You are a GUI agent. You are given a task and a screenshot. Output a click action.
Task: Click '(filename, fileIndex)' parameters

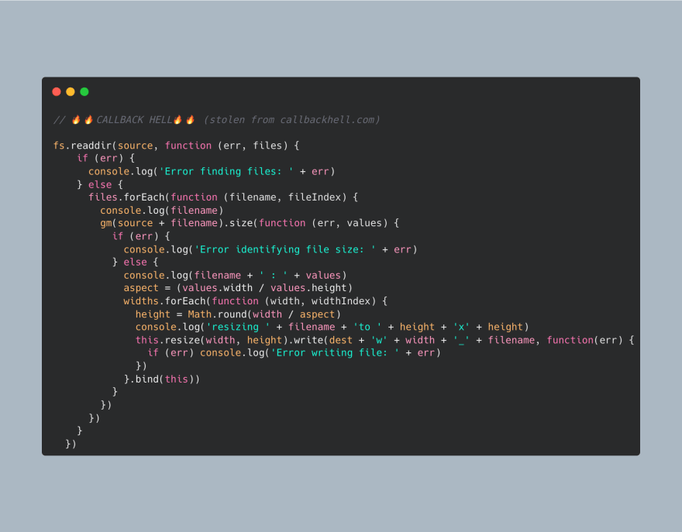(x=285, y=197)
